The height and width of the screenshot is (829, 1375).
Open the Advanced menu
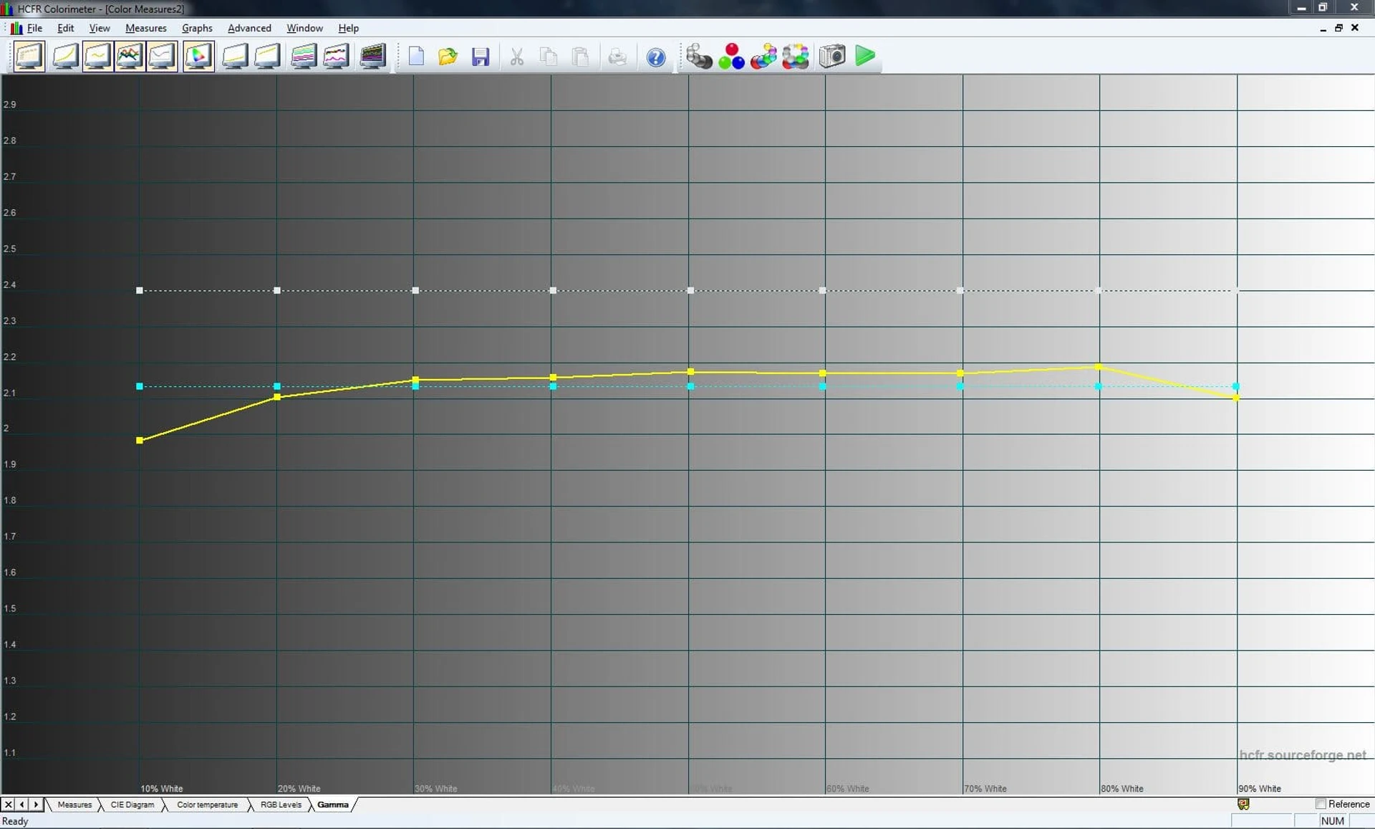(x=249, y=28)
